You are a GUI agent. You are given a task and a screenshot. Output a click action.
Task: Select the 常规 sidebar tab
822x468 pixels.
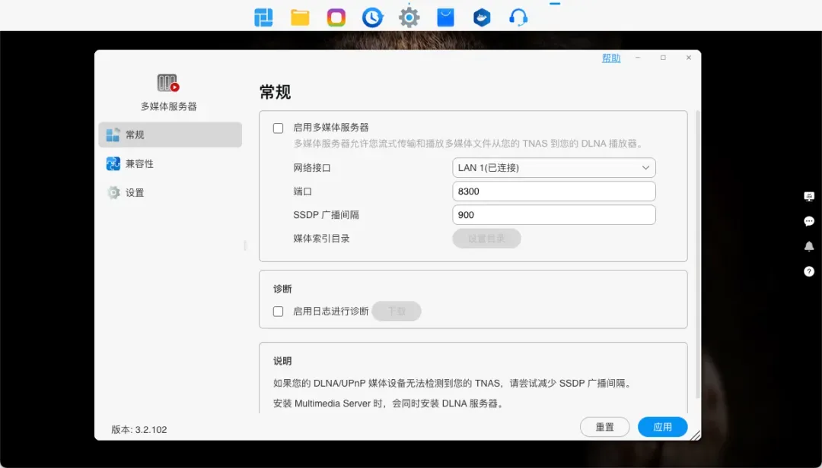point(135,135)
